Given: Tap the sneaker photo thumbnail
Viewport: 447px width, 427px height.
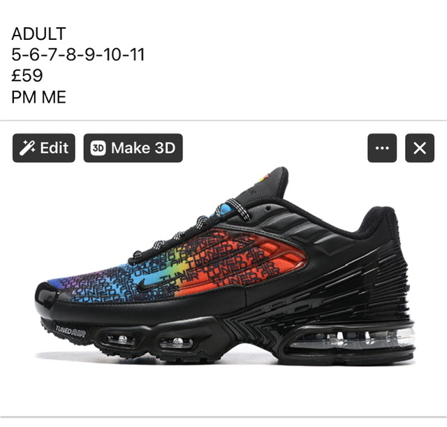Looking at the screenshot, I should point(225,266).
